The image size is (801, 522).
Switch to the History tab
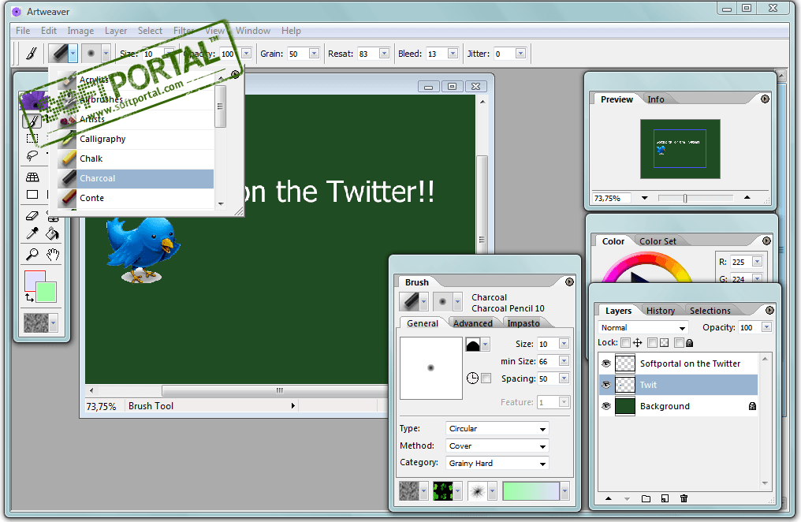point(660,311)
